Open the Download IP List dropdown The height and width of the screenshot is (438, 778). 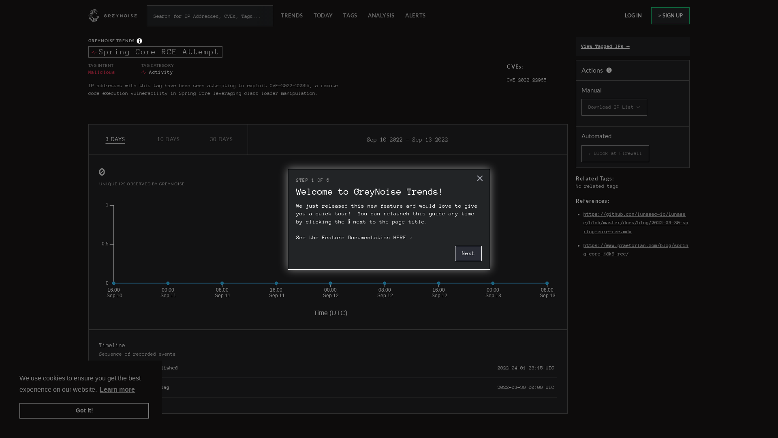[614, 107]
